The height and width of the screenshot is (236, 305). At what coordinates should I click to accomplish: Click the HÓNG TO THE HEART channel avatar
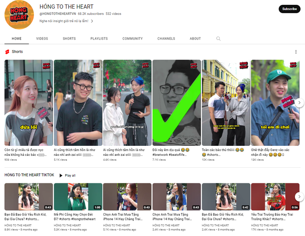click(x=19, y=15)
